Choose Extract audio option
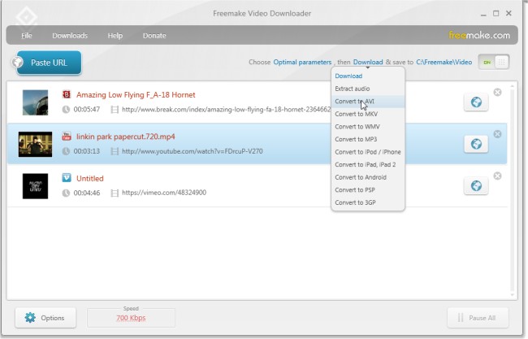This screenshot has height=339, width=528. click(x=368, y=89)
